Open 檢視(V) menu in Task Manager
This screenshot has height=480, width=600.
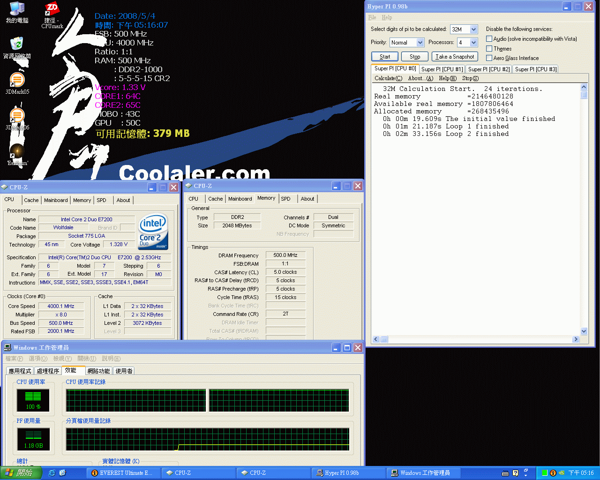[x=62, y=359]
